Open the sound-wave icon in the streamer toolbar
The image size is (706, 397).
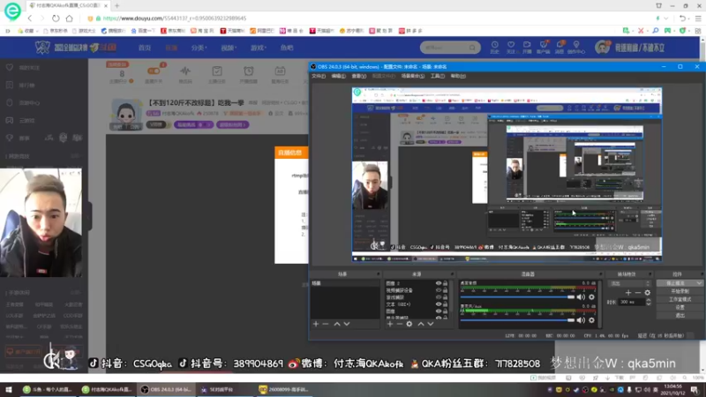185,71
